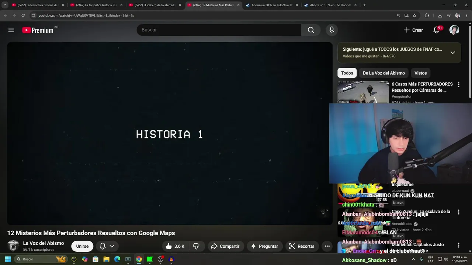Close the '12 Misterios Más Perturb' tab
Screen dimensions: 472x265
[x=238, y=5]
